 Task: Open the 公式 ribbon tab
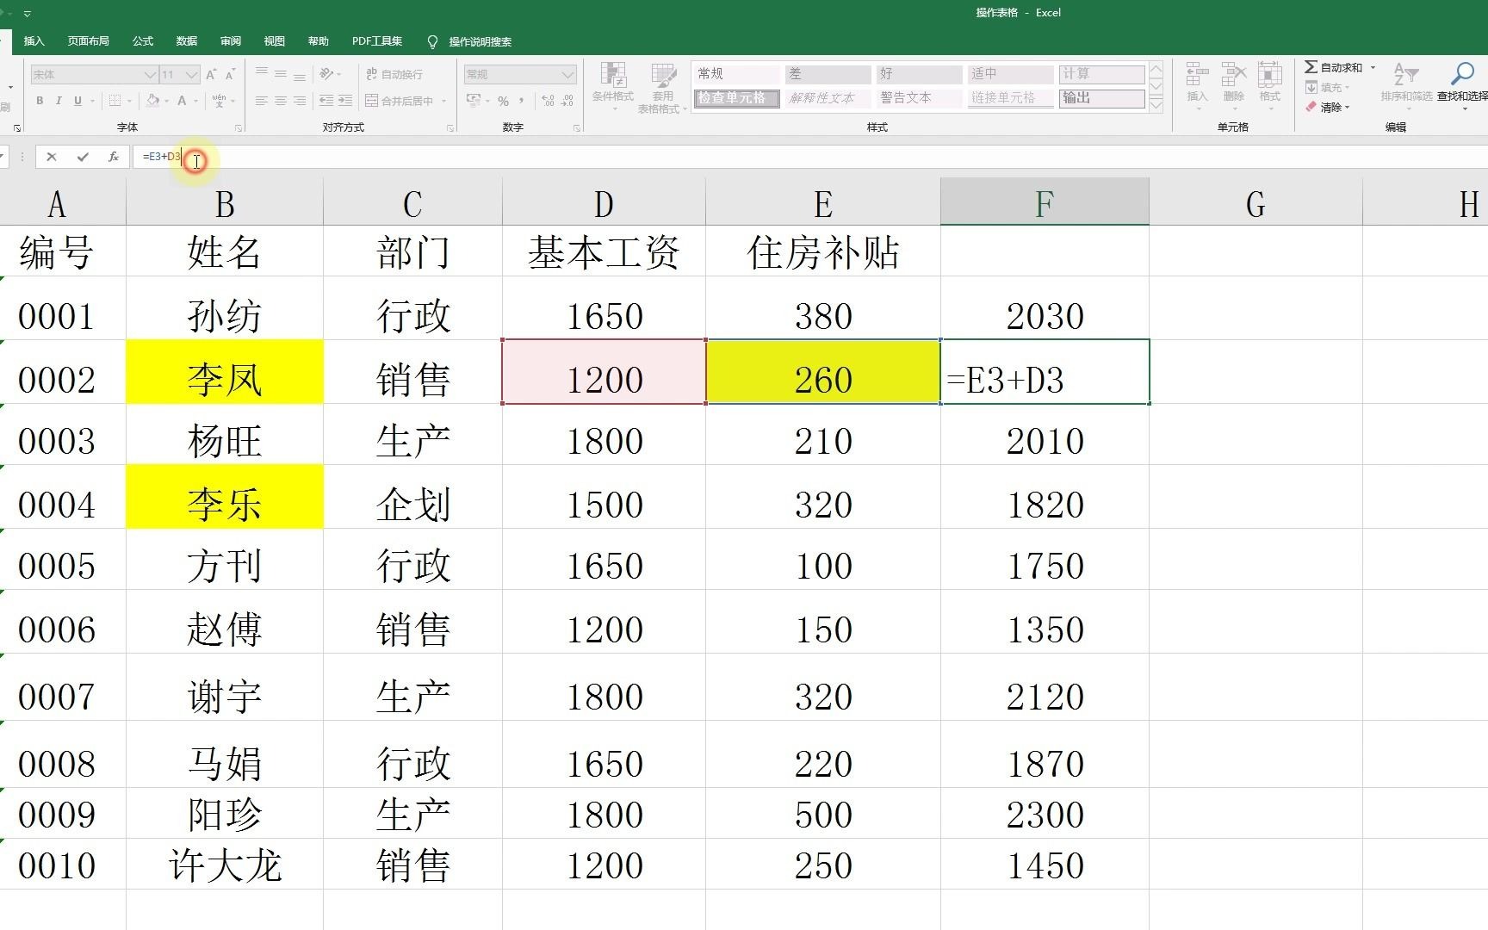click(142, 40)
